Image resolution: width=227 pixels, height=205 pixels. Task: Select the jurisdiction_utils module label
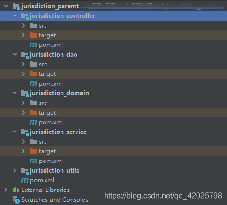(x=55, y=171)
